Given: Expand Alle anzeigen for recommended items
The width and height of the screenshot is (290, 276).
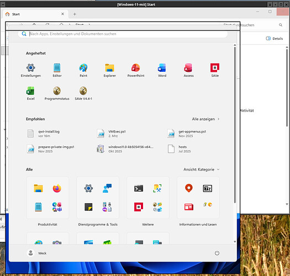Looking at the screenshot, I should pos(205,119).
